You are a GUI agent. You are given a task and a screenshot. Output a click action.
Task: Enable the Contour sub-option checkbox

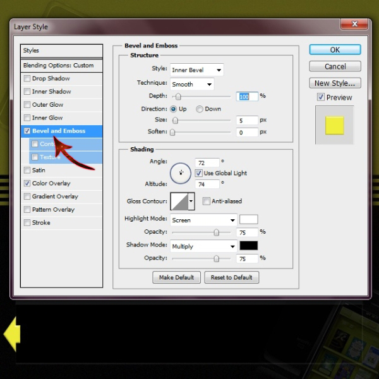(x=35, y=144)
